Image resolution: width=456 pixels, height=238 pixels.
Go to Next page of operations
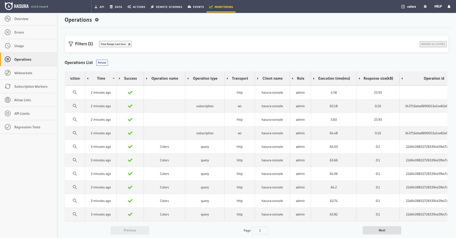click(382, 230)
